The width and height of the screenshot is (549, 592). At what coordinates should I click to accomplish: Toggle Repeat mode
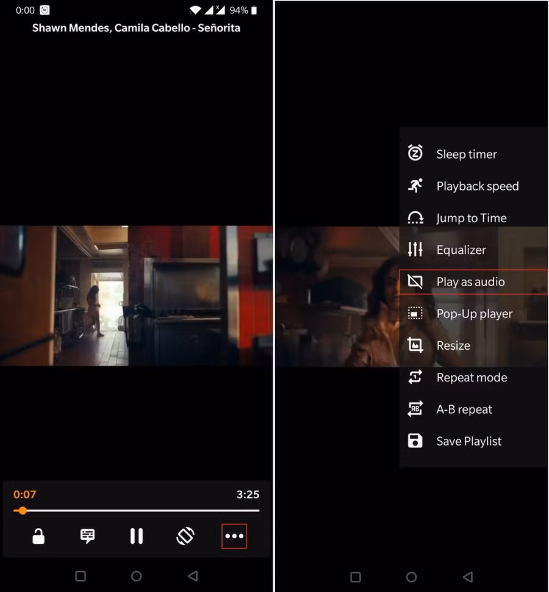(x=471, y=377)
